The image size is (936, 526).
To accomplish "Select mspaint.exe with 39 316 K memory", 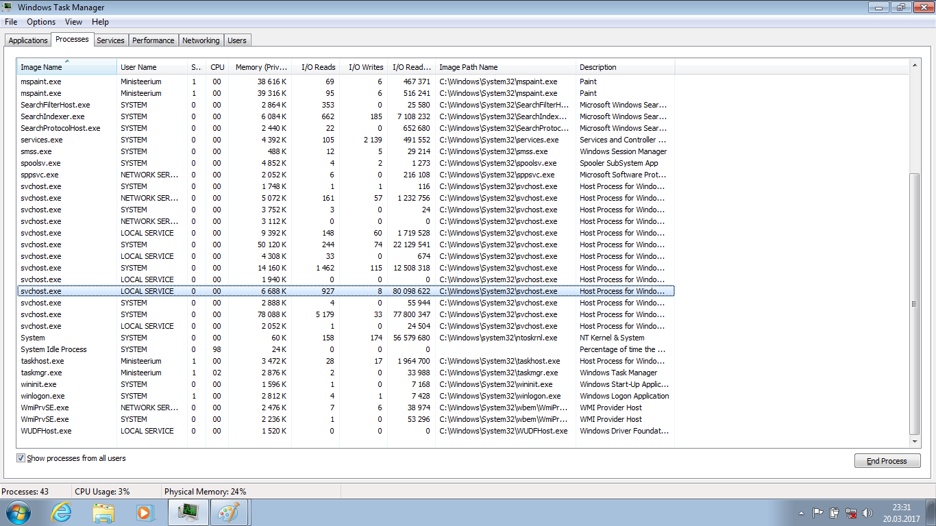I will click(346, 93).
